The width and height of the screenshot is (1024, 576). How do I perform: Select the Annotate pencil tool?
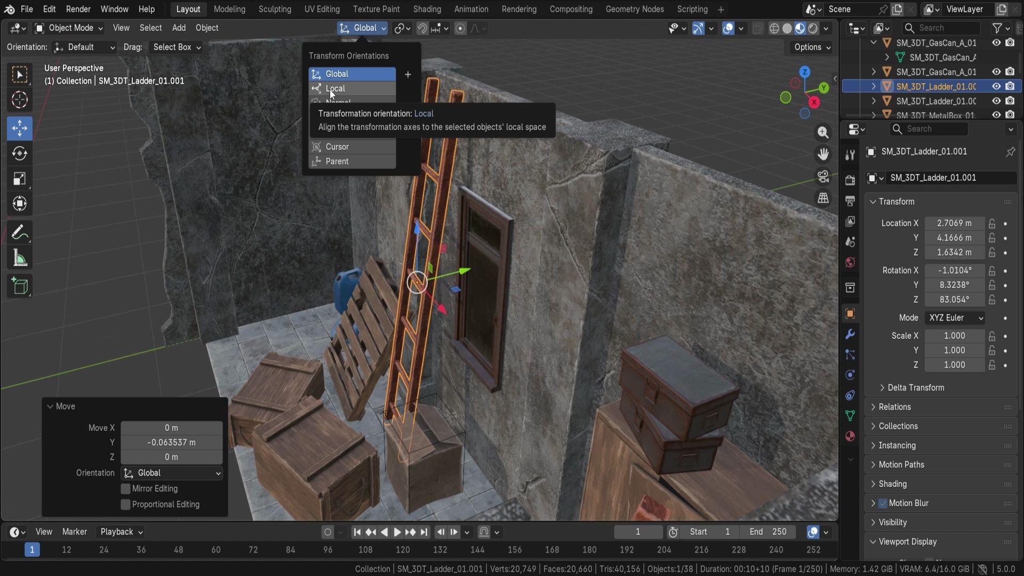pos(20,233)
